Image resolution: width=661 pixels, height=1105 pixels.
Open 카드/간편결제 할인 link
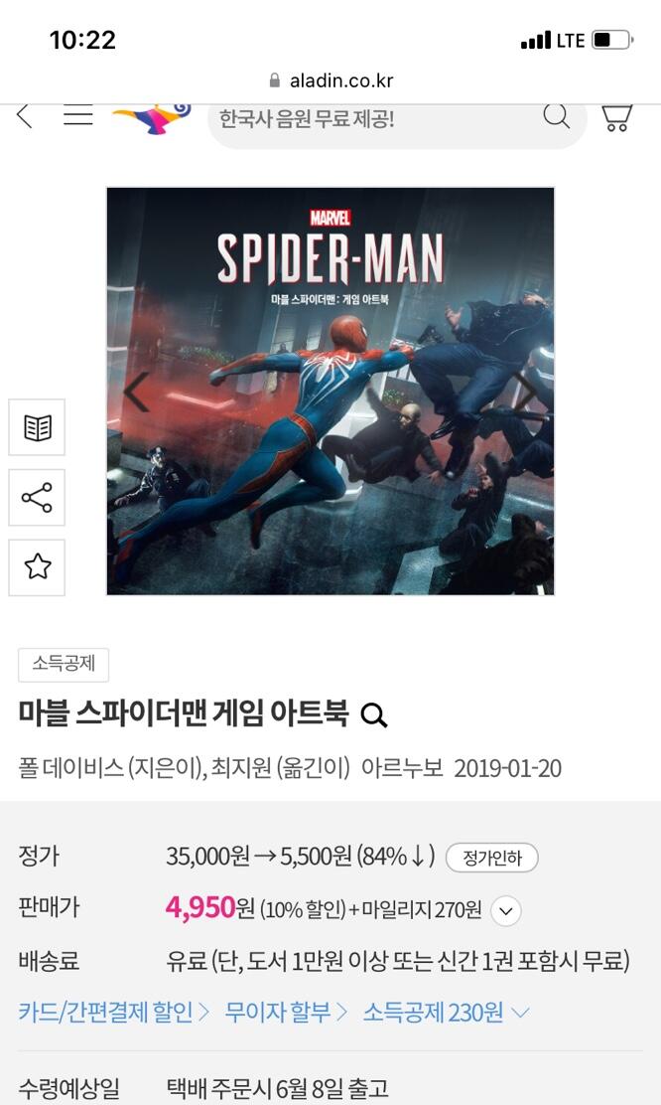pyautogui.click(x=114, y=1013)
